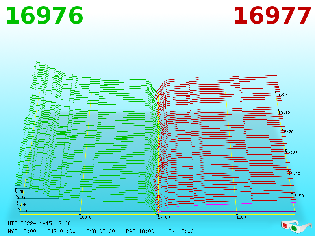Viewport: 315px width, 236px height.
Task: Select the 17000 price axis label
Action: (x=164, y=217)
